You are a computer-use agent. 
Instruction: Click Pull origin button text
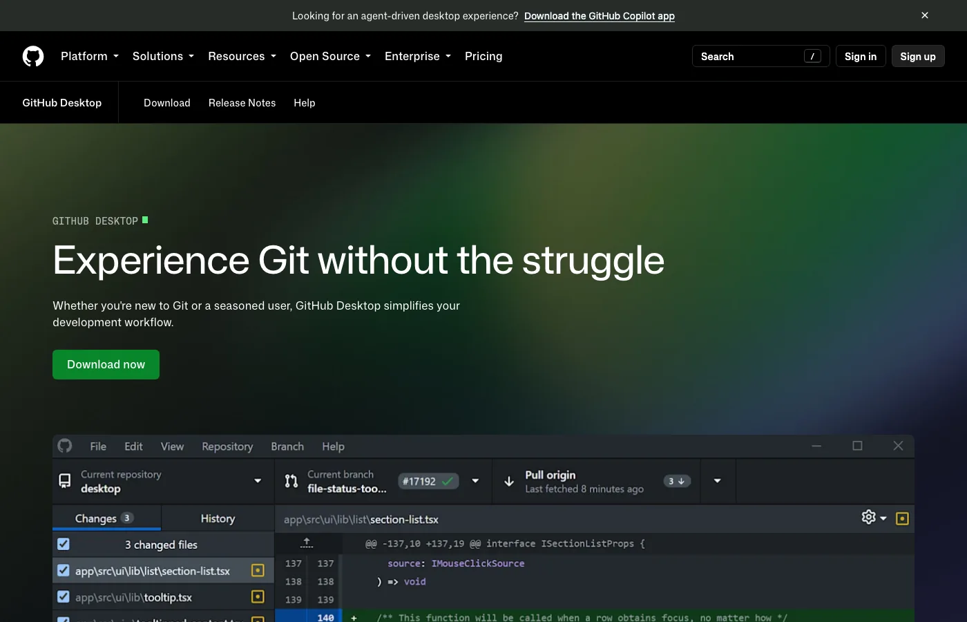click(x=550, y=475)
